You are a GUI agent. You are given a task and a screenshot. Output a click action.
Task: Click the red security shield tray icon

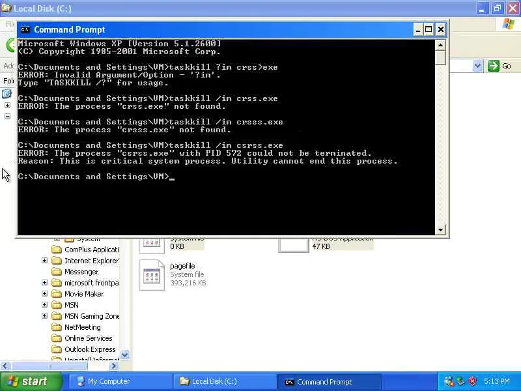pos(472,381)
